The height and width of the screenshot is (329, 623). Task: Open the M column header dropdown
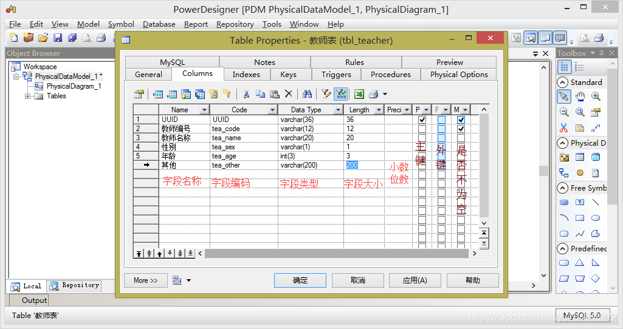[465, 109]
